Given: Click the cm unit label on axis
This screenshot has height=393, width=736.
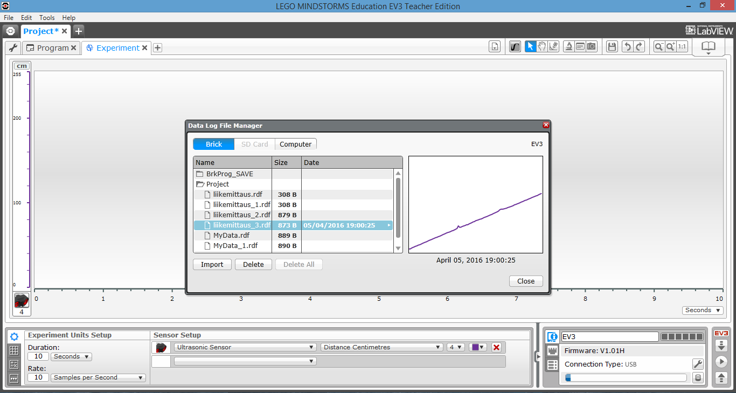Looking at the screenshot, I should (22, 66).
